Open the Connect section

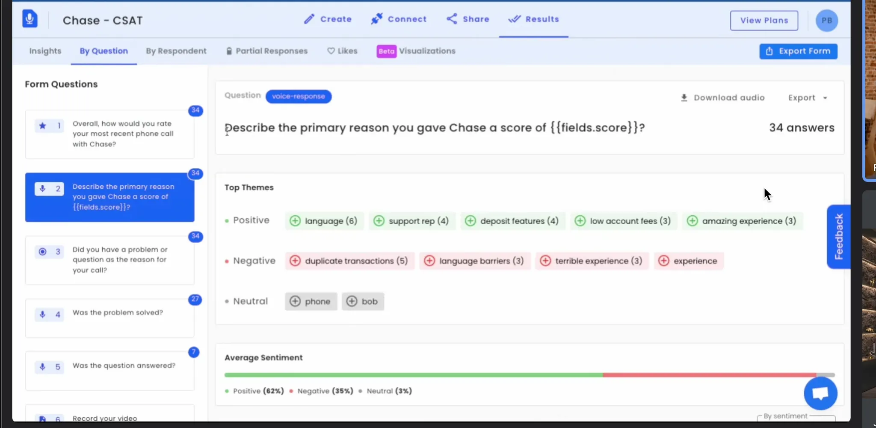(x=399, y=19)
